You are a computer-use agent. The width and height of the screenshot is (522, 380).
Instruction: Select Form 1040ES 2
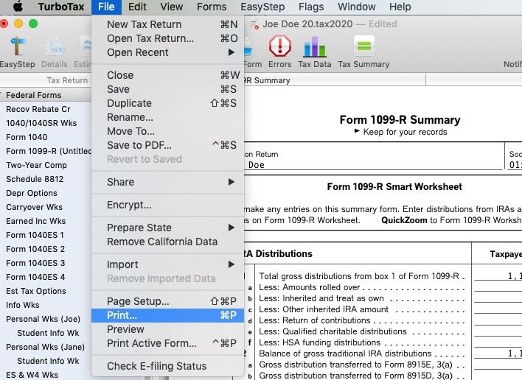click(x=35, y=249)
